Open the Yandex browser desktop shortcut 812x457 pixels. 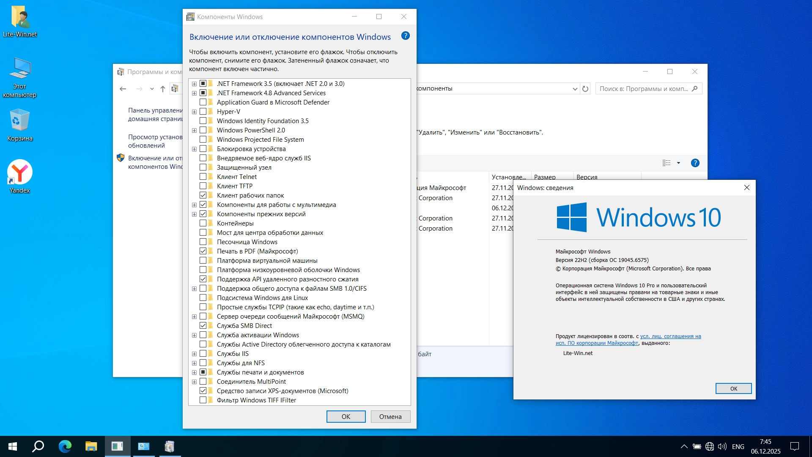[x=19, y=172]
